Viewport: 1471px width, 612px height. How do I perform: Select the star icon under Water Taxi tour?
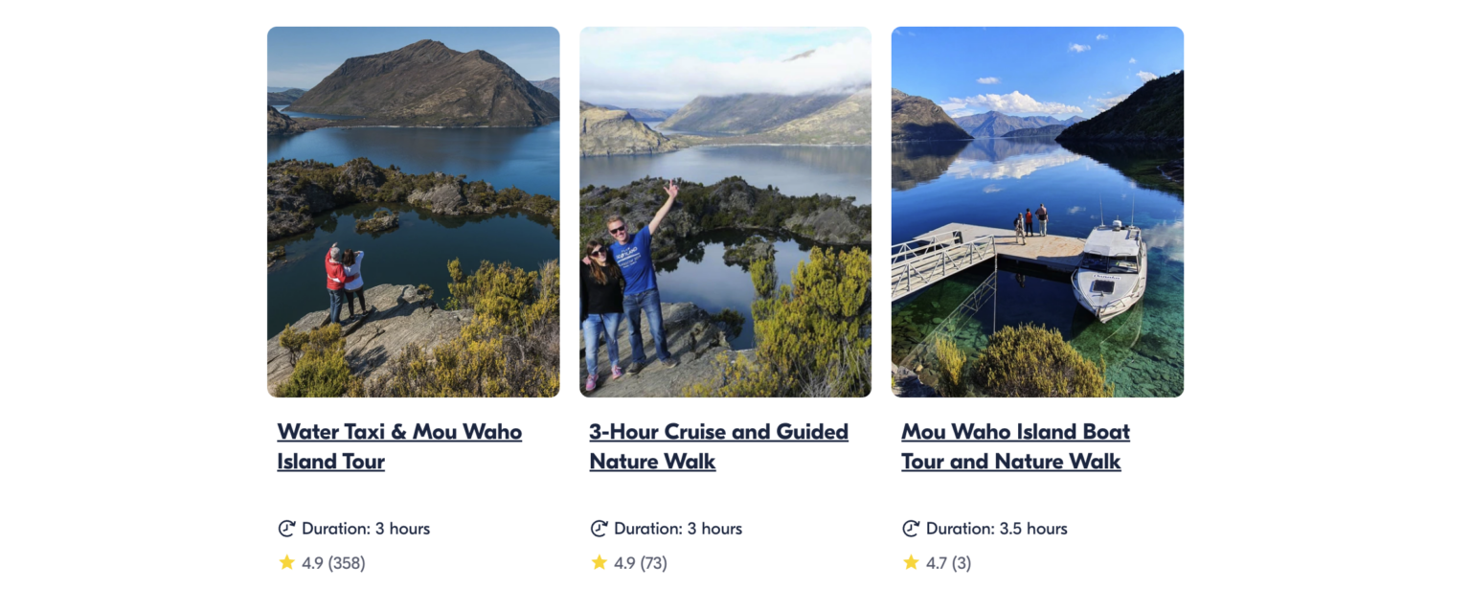click(286, 563)
